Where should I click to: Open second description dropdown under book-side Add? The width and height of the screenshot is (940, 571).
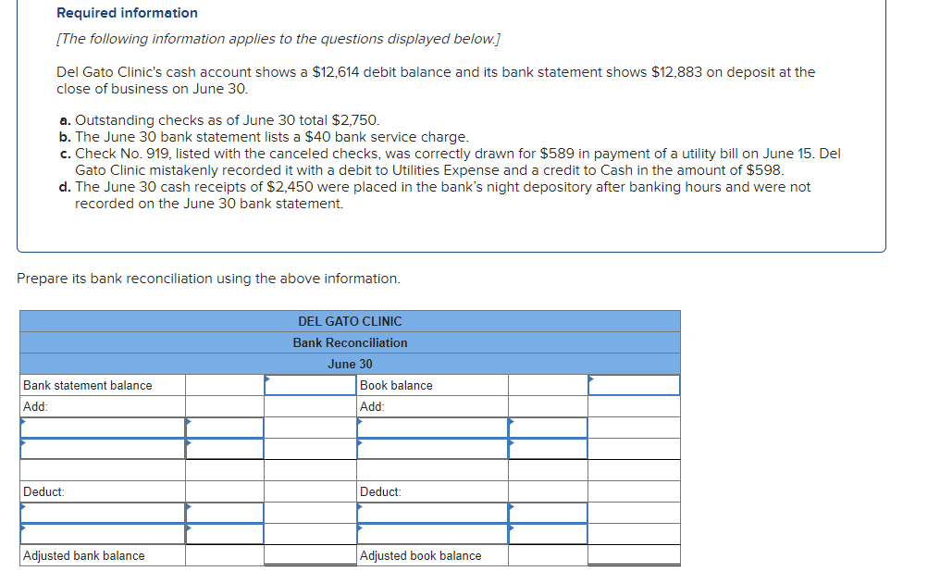point(432,449)
